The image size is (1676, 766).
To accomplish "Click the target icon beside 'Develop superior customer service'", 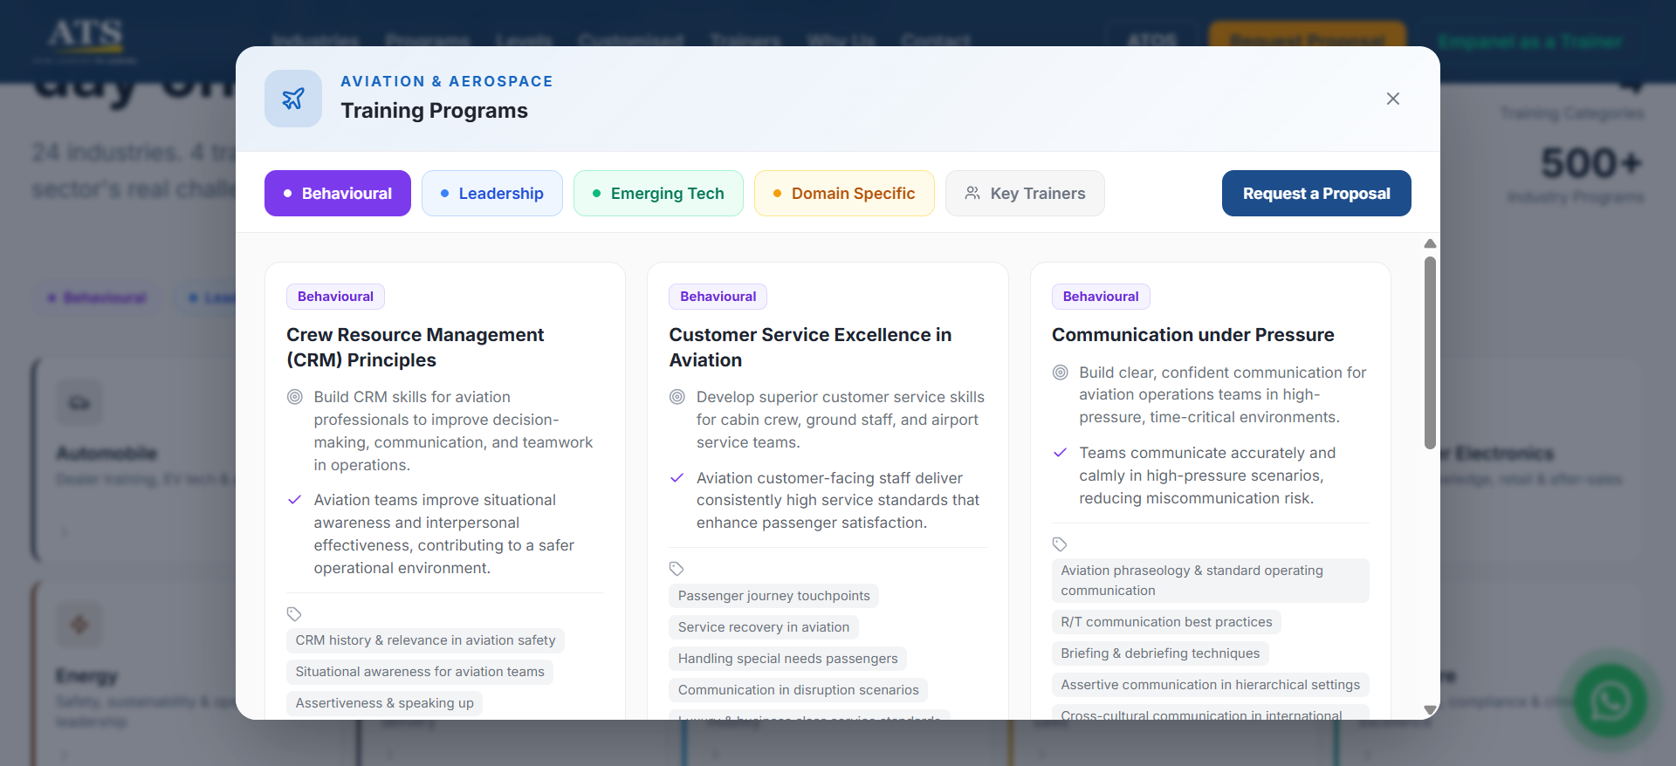I will (x=677, y=397).
